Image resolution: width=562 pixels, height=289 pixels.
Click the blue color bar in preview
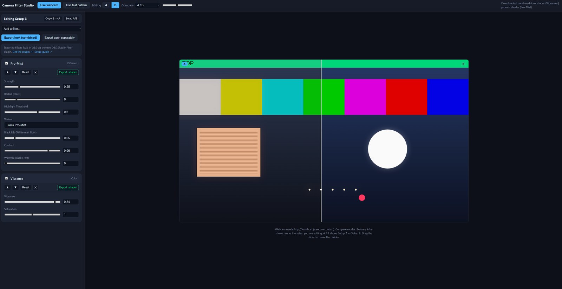click(x=448, y=97)
